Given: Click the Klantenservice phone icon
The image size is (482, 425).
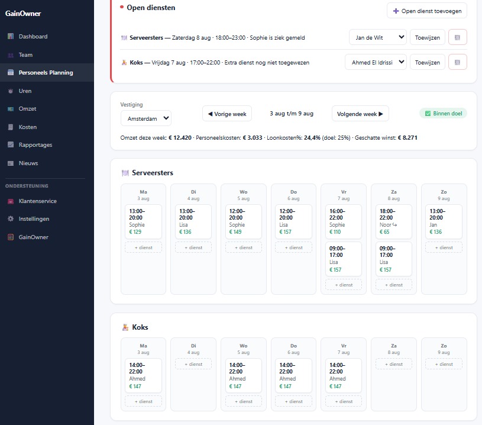Looking at the screenshot, I should click(11, 201).
